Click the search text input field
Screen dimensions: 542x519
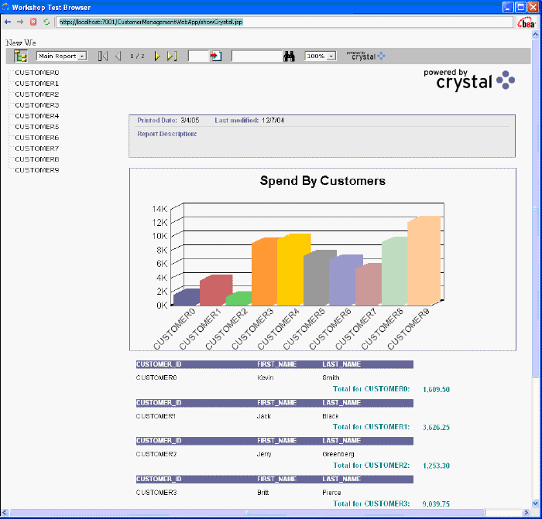(x=257, y=56)
